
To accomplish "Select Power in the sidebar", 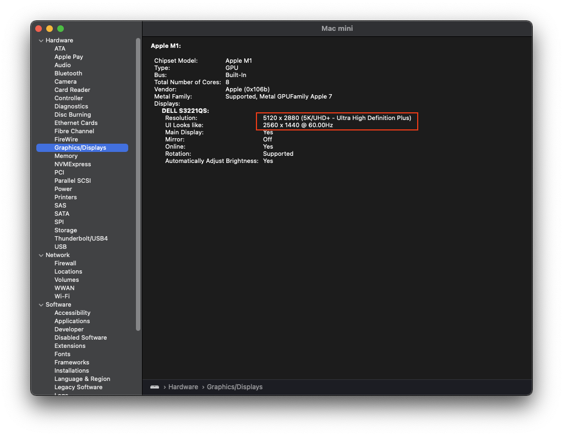I will (63, 188).
